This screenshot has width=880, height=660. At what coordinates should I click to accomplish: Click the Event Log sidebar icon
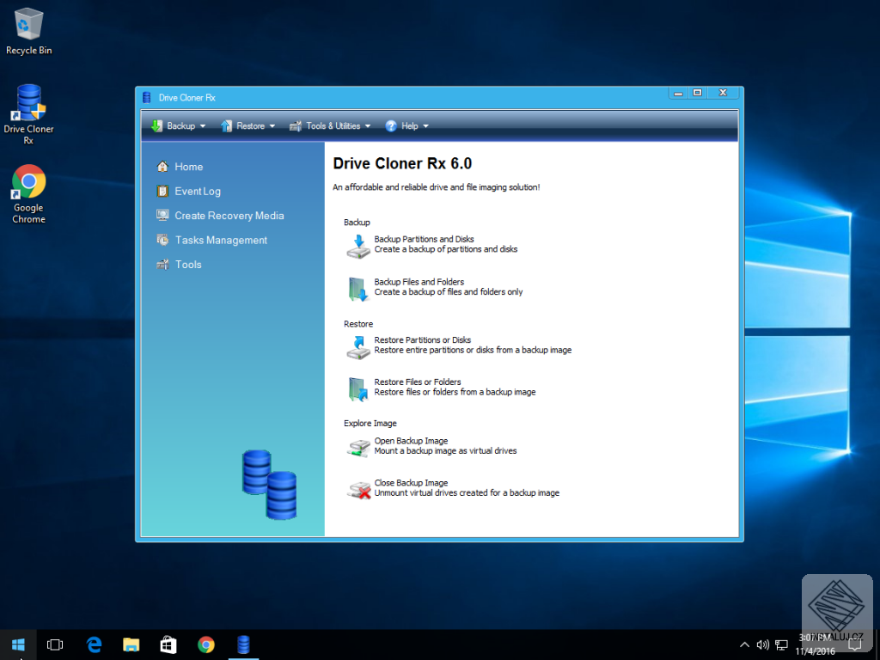click(x=162, y=191)
